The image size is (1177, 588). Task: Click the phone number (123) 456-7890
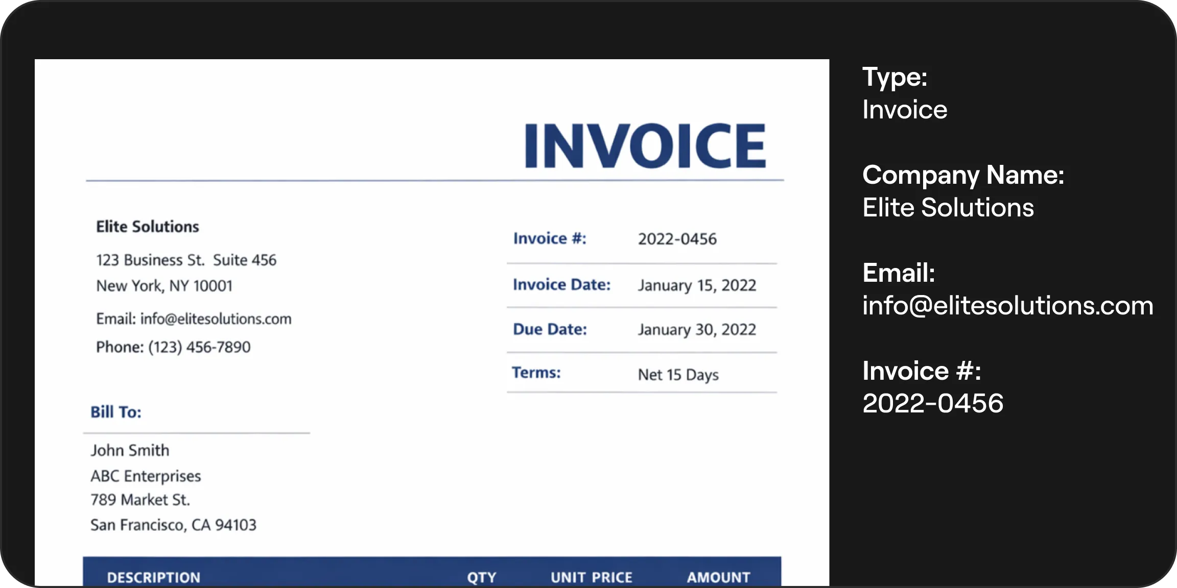199,347
